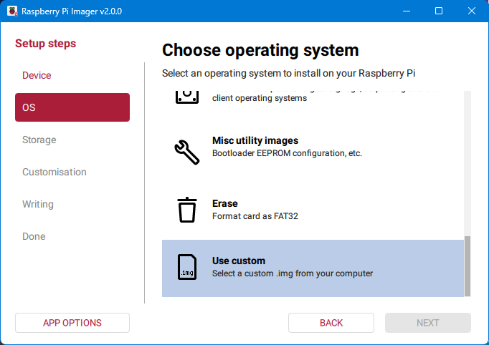Select Erase option title
Image resolution: width=489 pixels, height=345 pixels.
[x=225, y=203]
